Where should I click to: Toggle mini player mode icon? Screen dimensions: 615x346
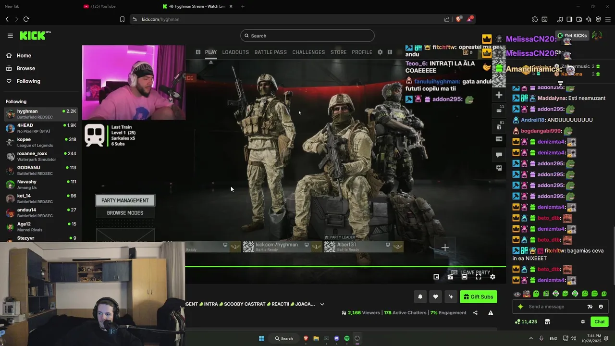pos(436,277)
